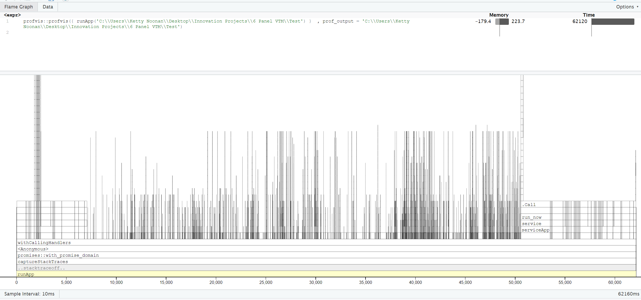Click the 10,000 tick on the time axis
This screenshot has width=641, height=300.
(x=116, y=282)
